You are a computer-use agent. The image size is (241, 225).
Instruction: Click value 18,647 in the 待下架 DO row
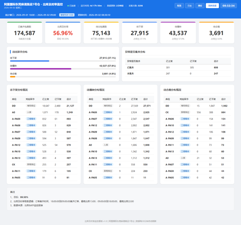tap(46, 106)
